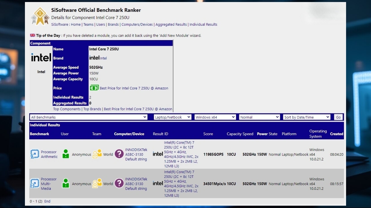Open the Teams navigation link

[88, 25]
